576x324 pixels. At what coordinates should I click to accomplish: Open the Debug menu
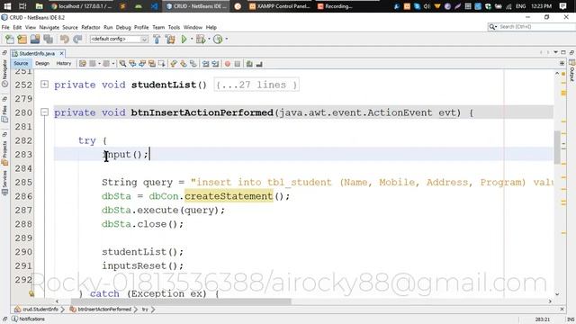coord(123,27)
